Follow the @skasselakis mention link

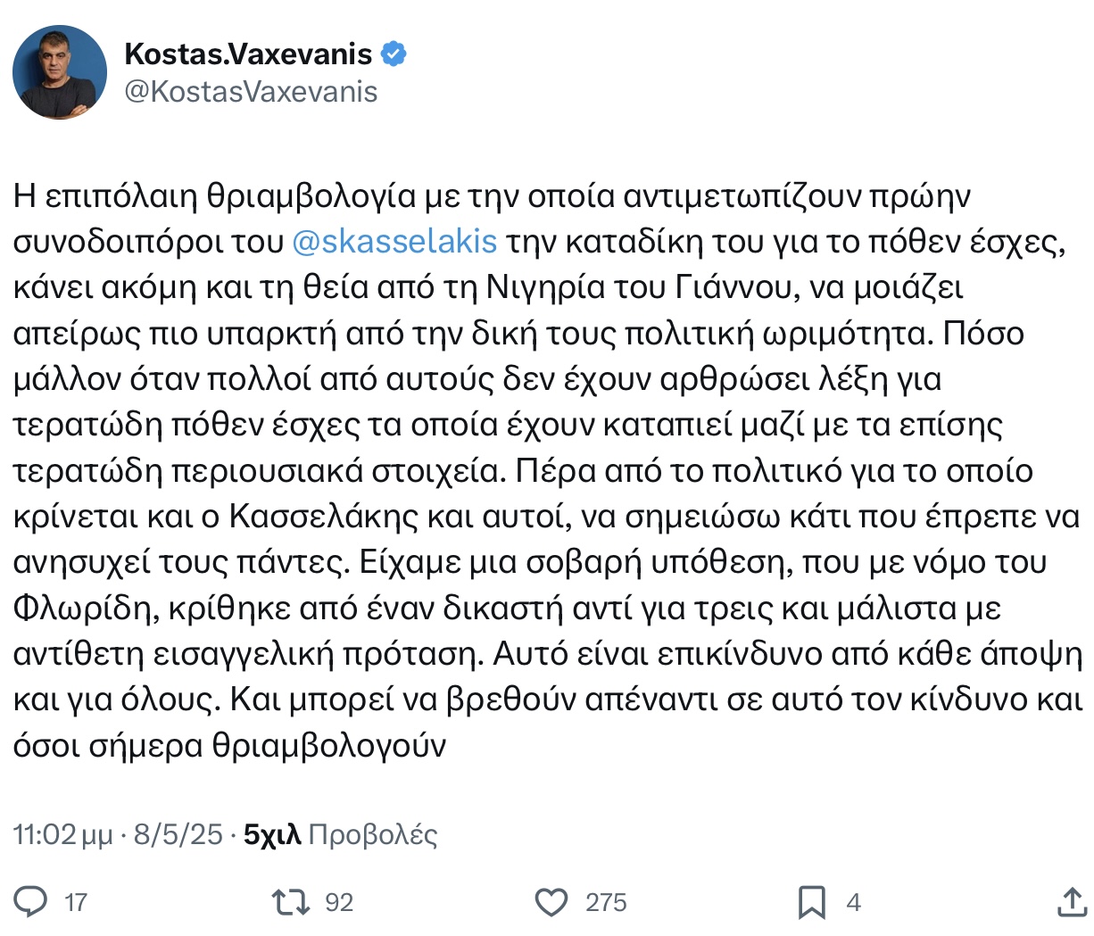click(x=395, y=242)
